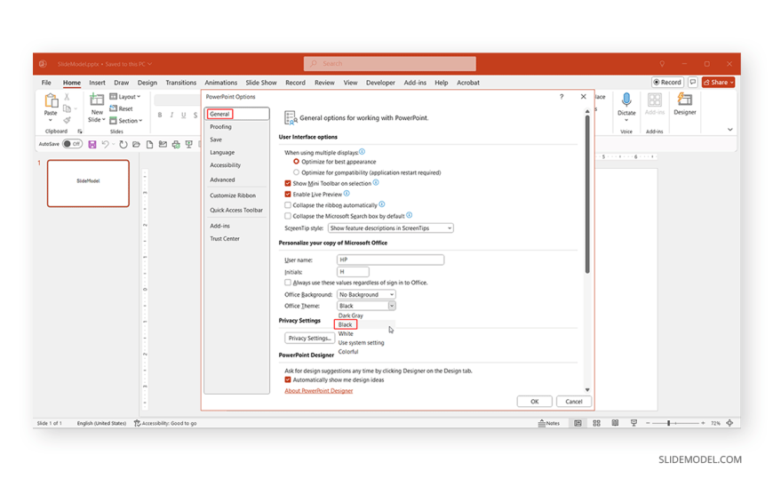Choose Colorful theme option
This screenshot has height=479, width=773.
[x=348, y=352]
